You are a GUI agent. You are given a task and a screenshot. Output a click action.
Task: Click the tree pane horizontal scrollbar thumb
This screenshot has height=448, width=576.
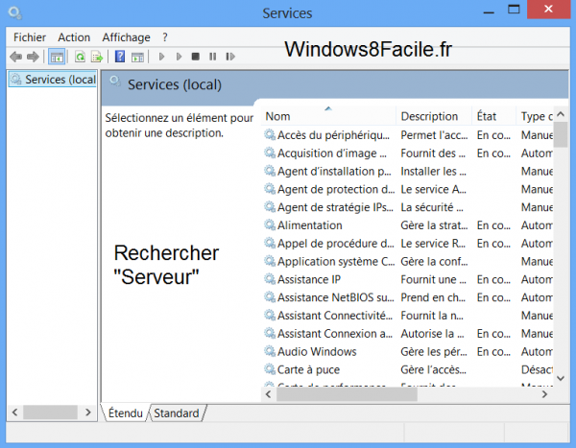(50, 412)
